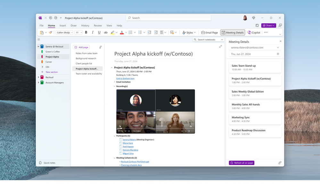
Task: Click the recording video progress bar
Action: point(155,129)
